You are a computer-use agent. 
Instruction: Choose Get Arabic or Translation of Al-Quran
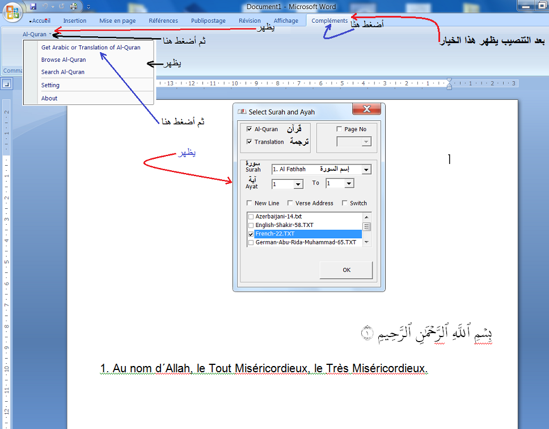(x=91, y=47)
